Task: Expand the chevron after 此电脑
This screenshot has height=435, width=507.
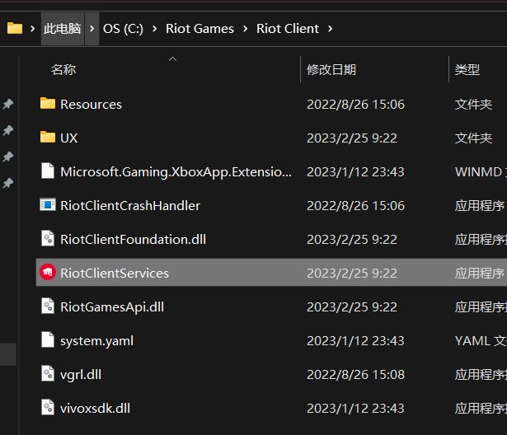Action: point(92,29)
